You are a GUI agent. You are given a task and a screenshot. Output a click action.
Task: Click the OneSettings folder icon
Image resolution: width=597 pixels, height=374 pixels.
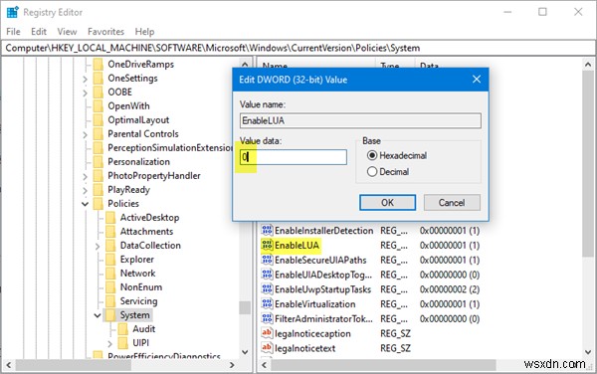[x=99, y=78]
